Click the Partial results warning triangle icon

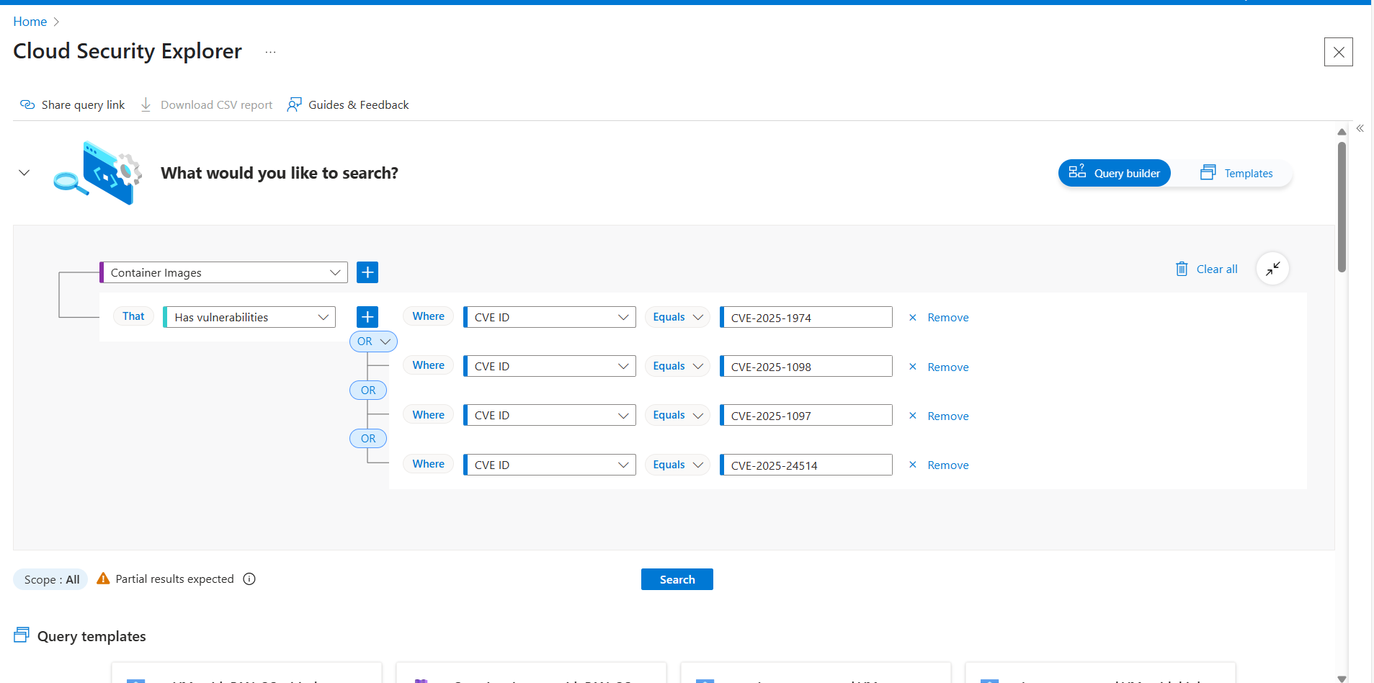103,579
